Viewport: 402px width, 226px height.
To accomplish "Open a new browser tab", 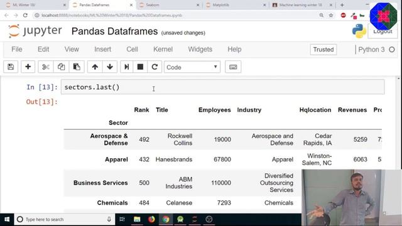I will (x=342, y=5).
